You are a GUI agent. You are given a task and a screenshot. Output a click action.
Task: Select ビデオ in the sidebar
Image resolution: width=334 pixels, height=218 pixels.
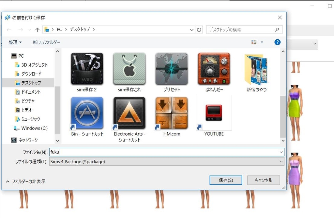[x=23, y=110]
